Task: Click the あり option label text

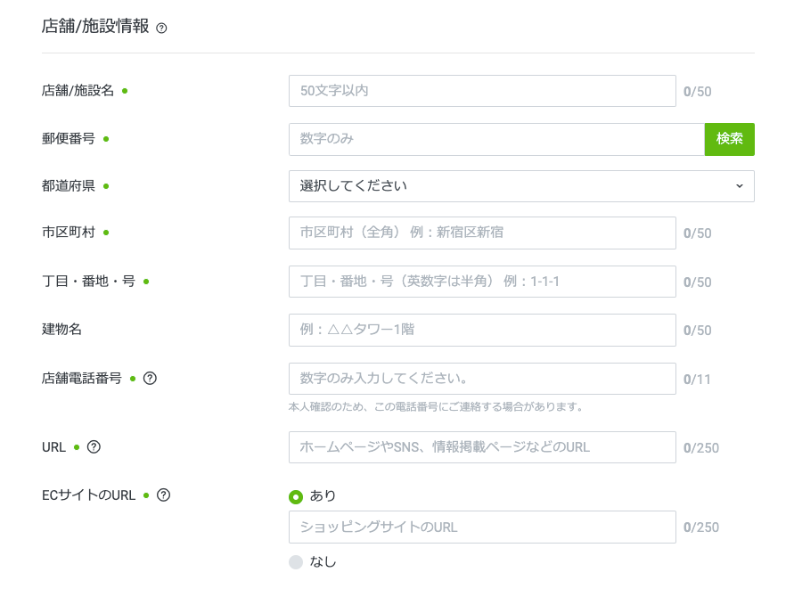Action: (323, 496)
